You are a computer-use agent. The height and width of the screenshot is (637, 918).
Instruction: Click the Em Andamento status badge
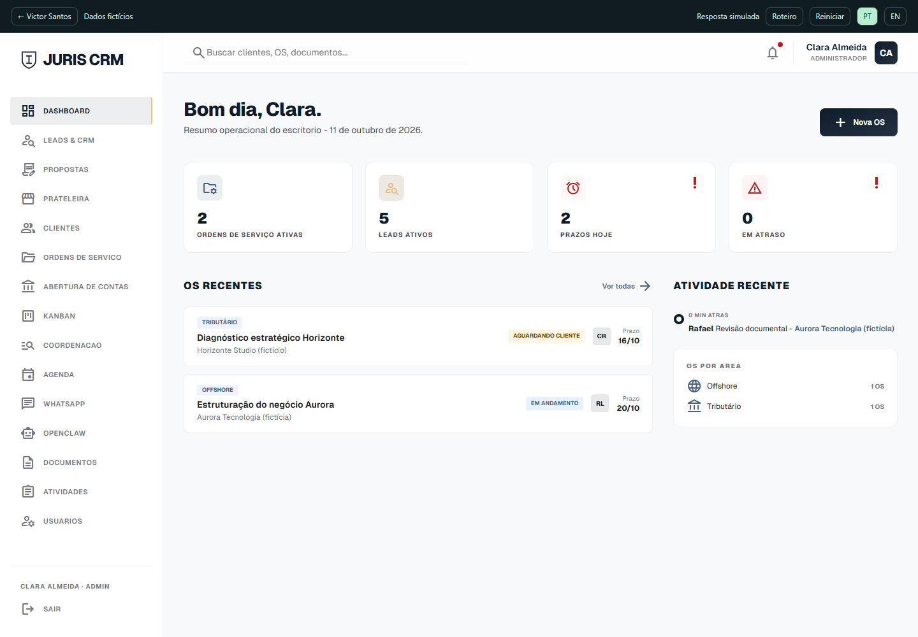555,403
